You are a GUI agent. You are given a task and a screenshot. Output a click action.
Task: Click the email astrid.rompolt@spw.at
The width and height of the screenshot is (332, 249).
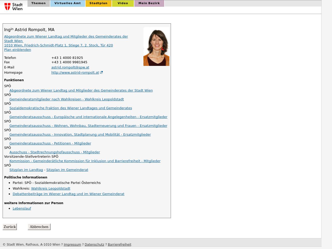(x=70, y=67)
